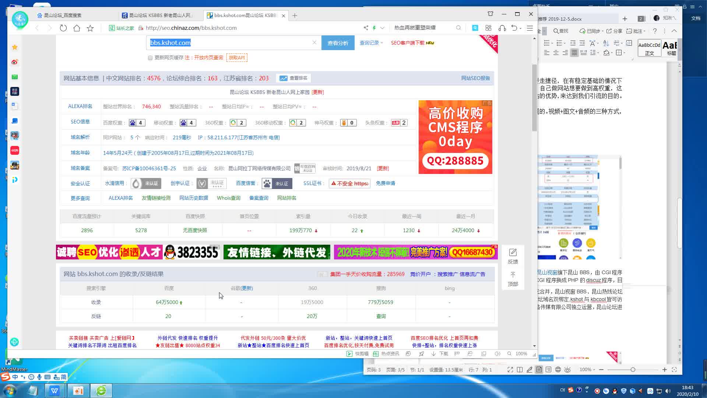
Task: Open WPS zoom percentage dropdown
Action: [x=587, y=370]
